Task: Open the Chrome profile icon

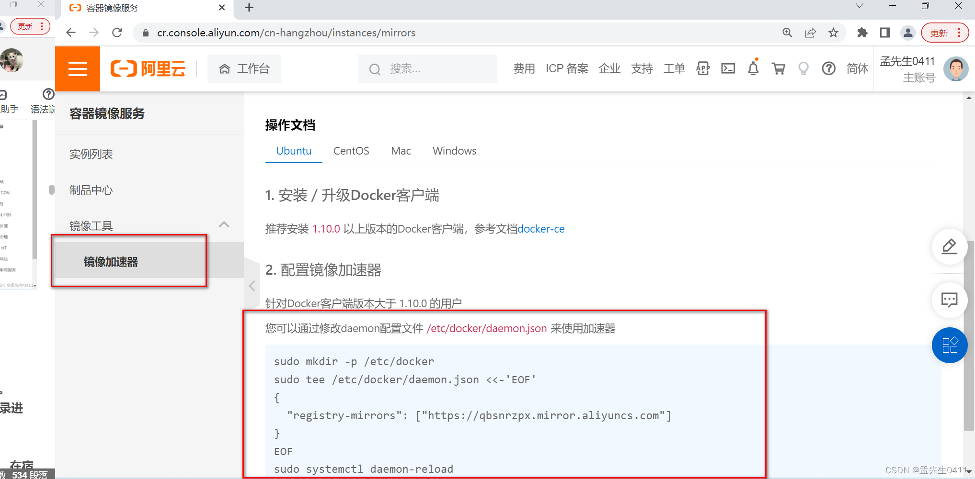Action: 908,33
